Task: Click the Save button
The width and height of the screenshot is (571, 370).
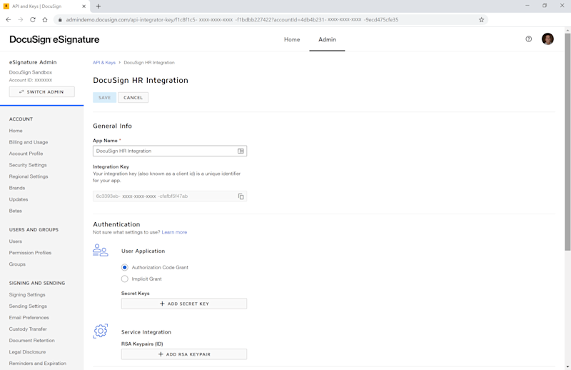Action: 104,97
